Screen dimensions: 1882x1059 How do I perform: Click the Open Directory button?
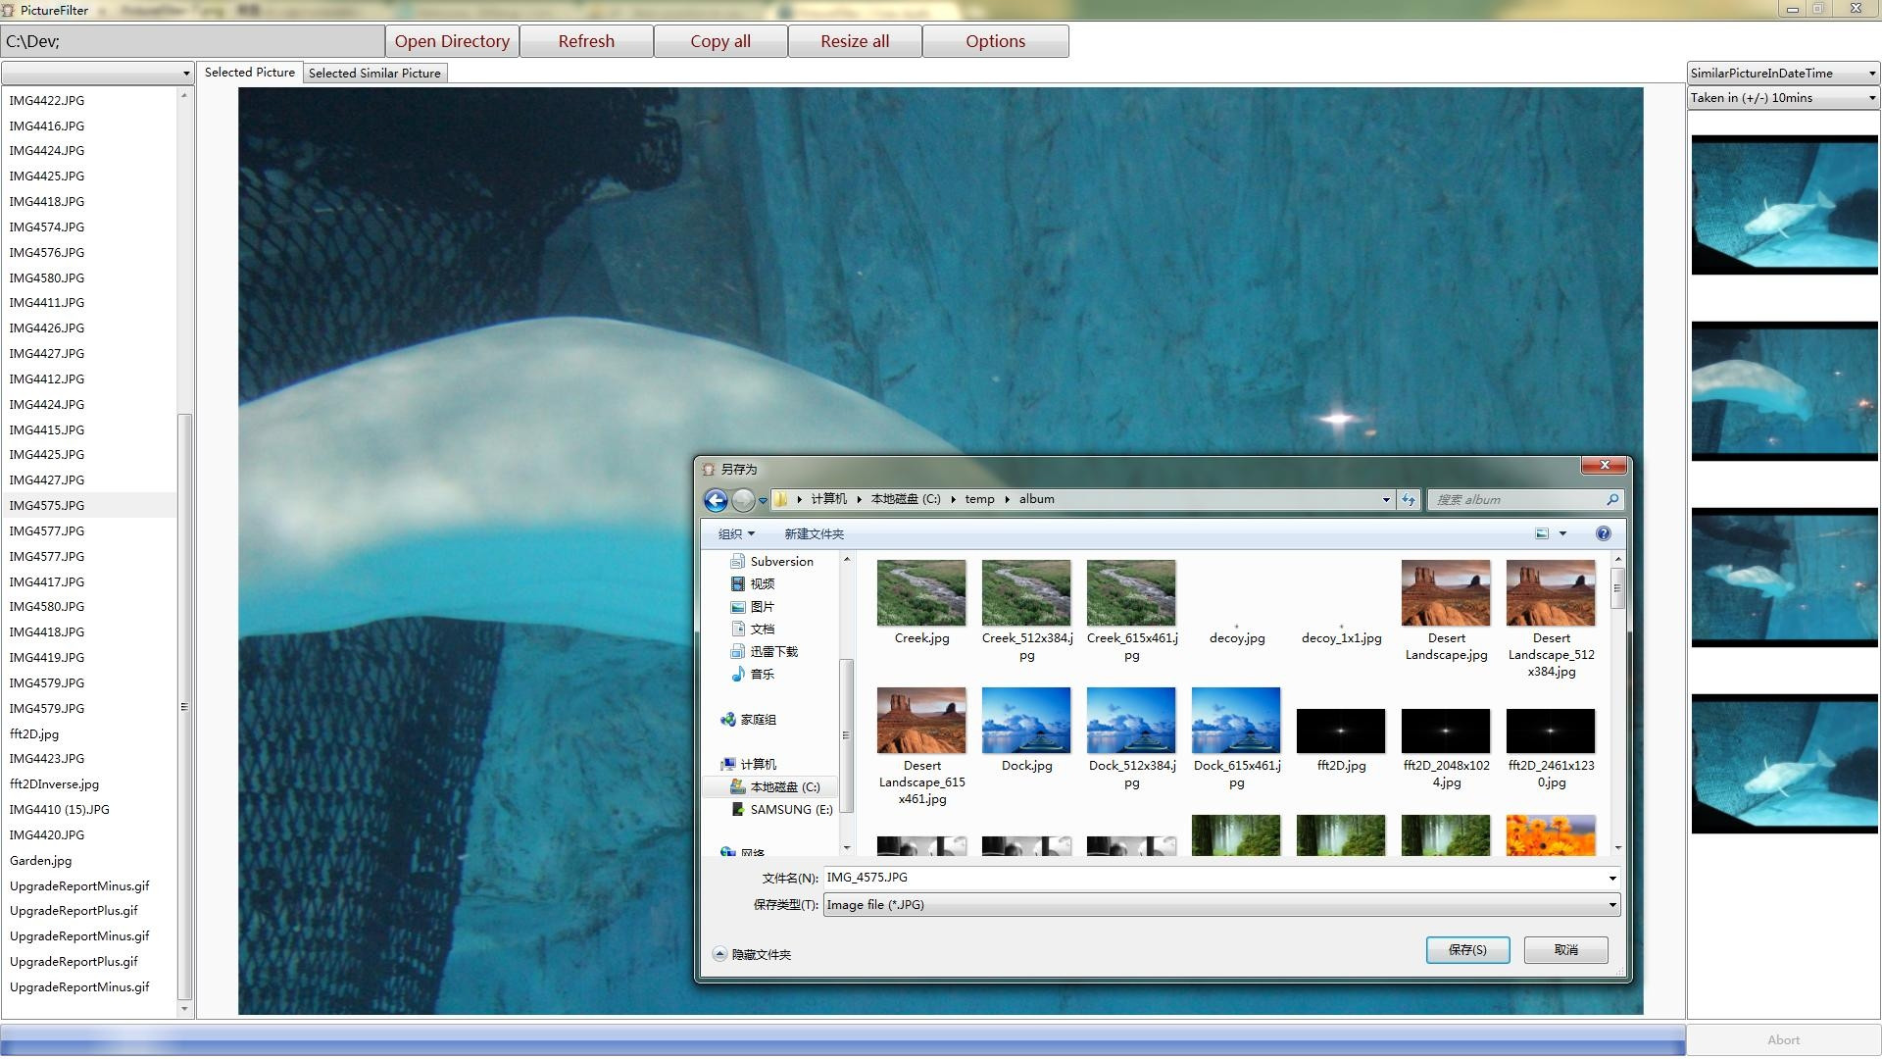[x=452, y=41]
